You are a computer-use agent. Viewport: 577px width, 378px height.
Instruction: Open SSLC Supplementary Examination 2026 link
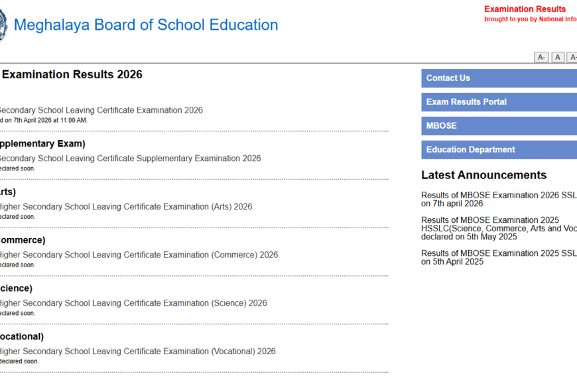click(x=130, y=158)
